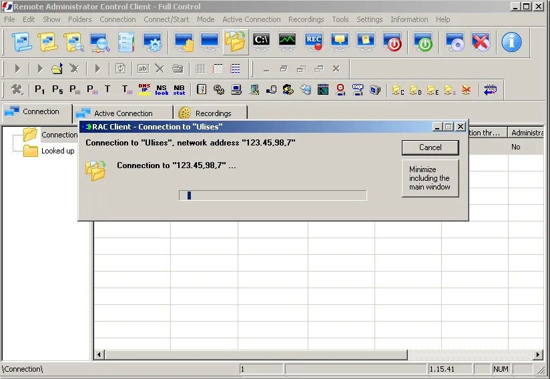
Task: Switch to the Active Connection tab
Action: tap(123, 113)
